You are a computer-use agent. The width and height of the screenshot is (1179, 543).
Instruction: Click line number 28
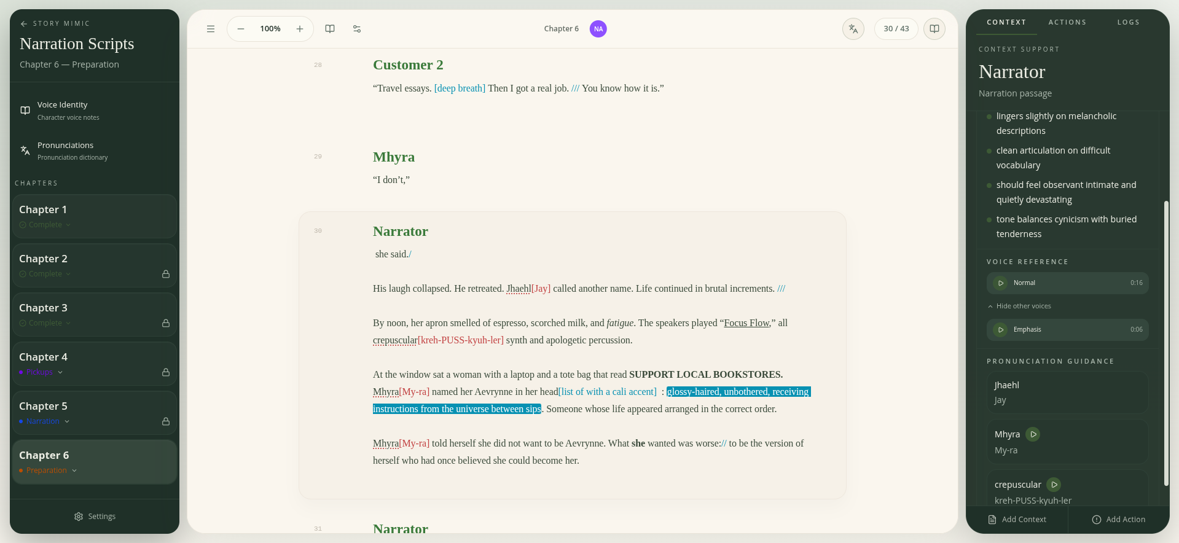pos(318,65)
